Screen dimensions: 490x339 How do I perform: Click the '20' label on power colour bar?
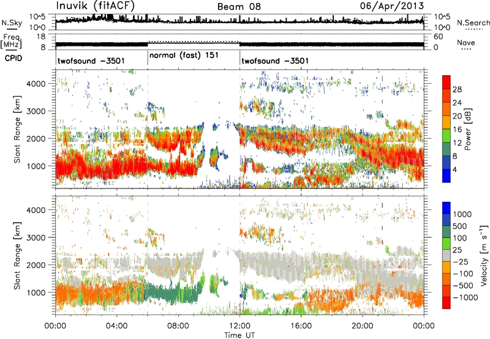[457, 116]
